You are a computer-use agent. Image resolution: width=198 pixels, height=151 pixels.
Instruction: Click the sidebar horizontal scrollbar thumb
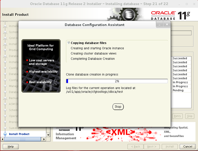tap(23, 139)
